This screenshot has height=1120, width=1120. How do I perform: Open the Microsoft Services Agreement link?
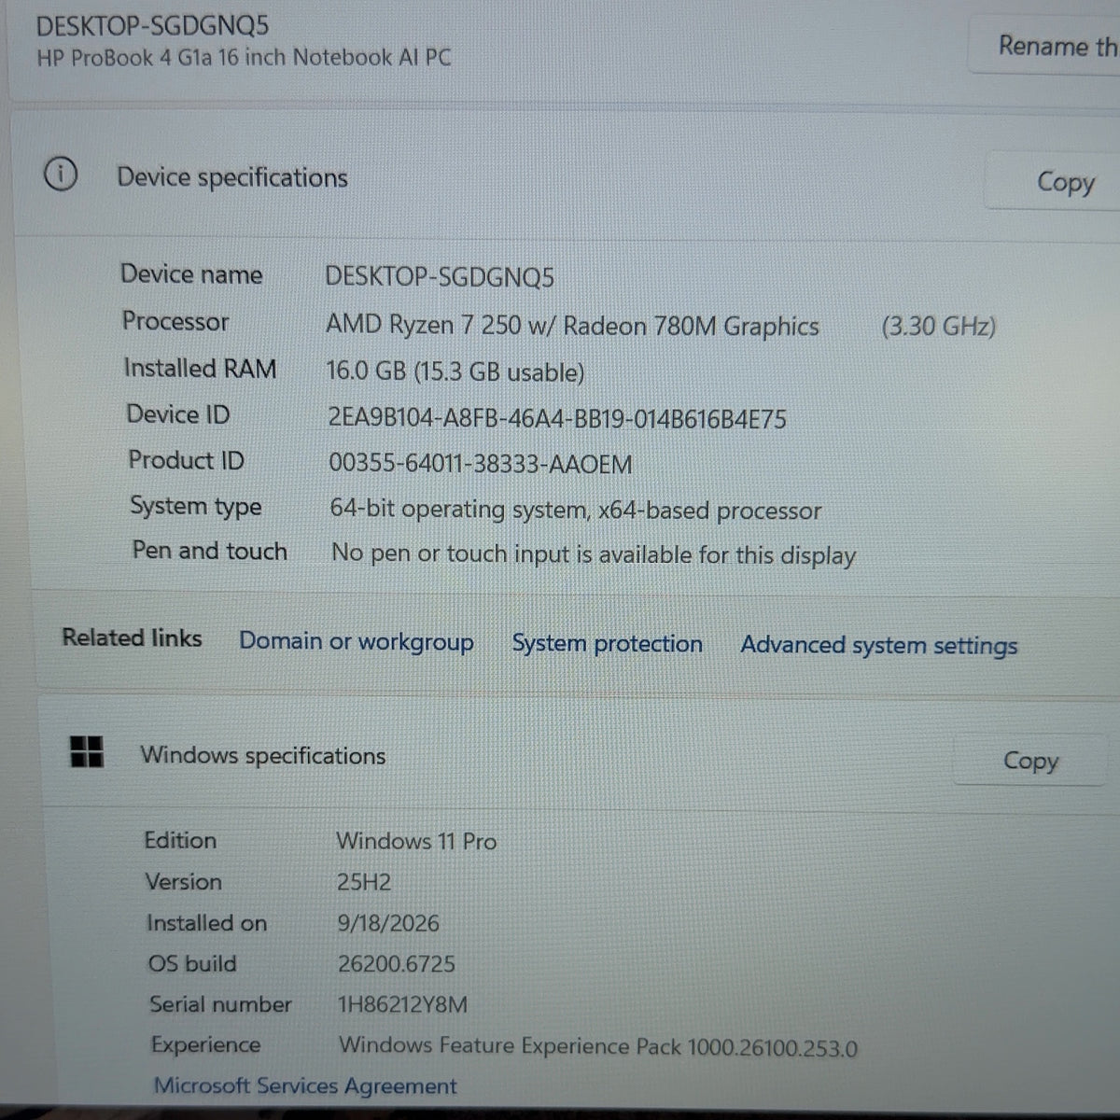point(305,1085)
